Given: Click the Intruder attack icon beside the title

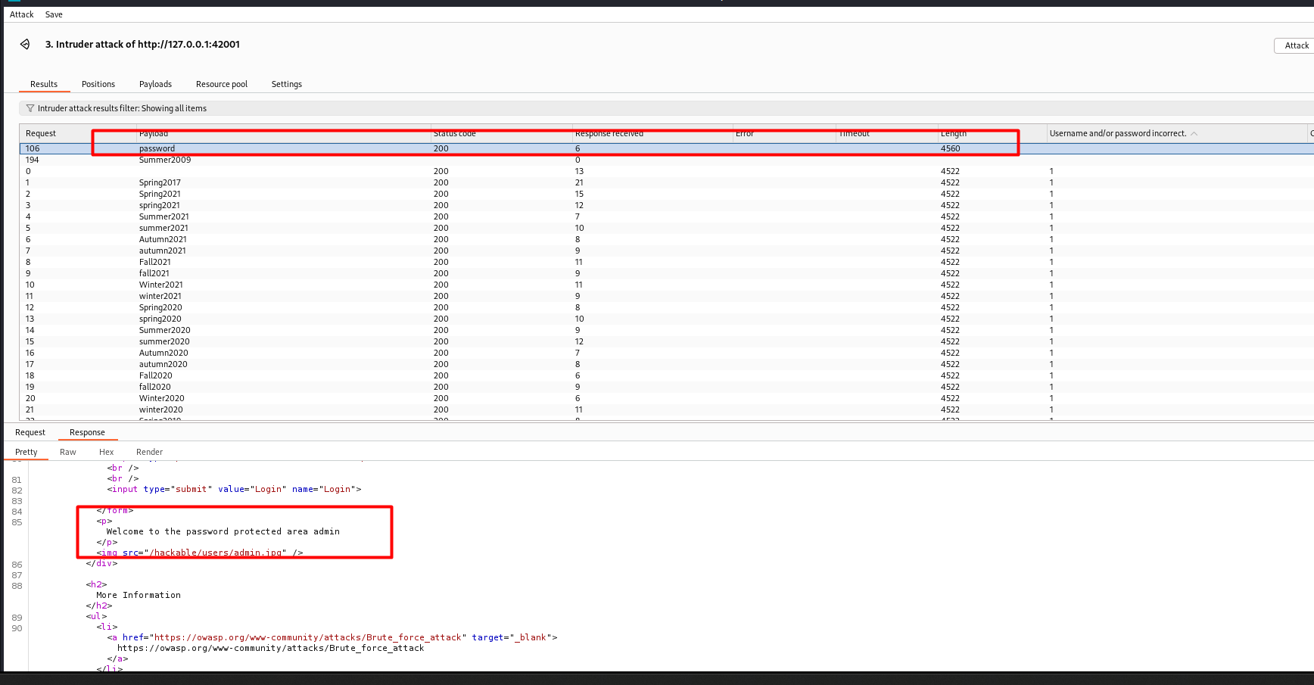Looking at the screenshot, I should (25, 45).
